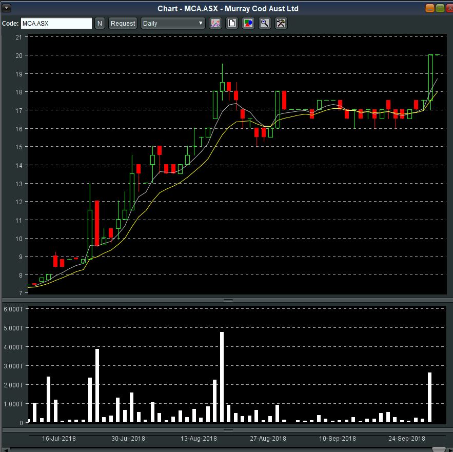Click the left arrow of bottom scrollbar
This screenshot has width=453, height=452.
[x=6, y=449]
